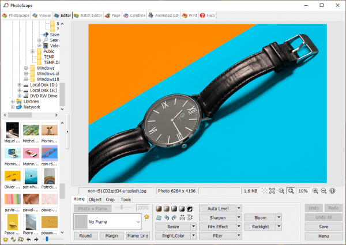Expand the Network tree node
This screenshot has width=346, height=245.
tap(13, 107)
